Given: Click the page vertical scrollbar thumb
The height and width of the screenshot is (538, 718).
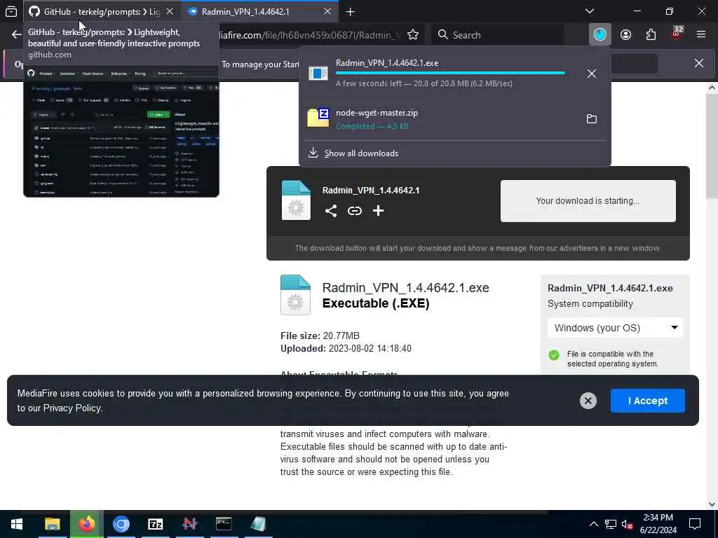Looking at the screenshot, I should tap(712, 146).
